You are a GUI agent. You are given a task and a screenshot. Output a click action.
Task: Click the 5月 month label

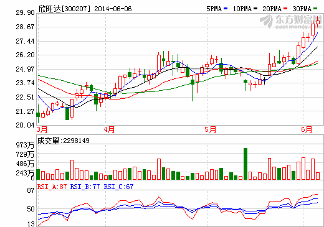pos(210,129)
